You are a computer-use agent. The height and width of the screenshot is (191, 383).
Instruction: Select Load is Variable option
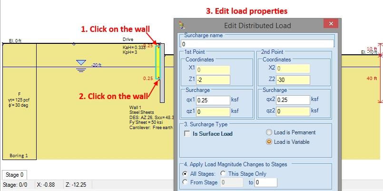(269, 142)
